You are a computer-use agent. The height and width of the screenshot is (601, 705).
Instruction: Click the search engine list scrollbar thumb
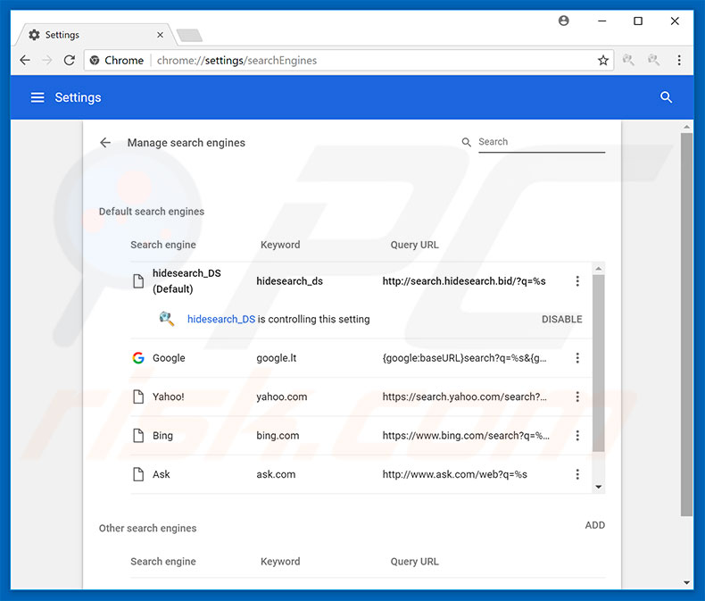(x=599, y=363)
